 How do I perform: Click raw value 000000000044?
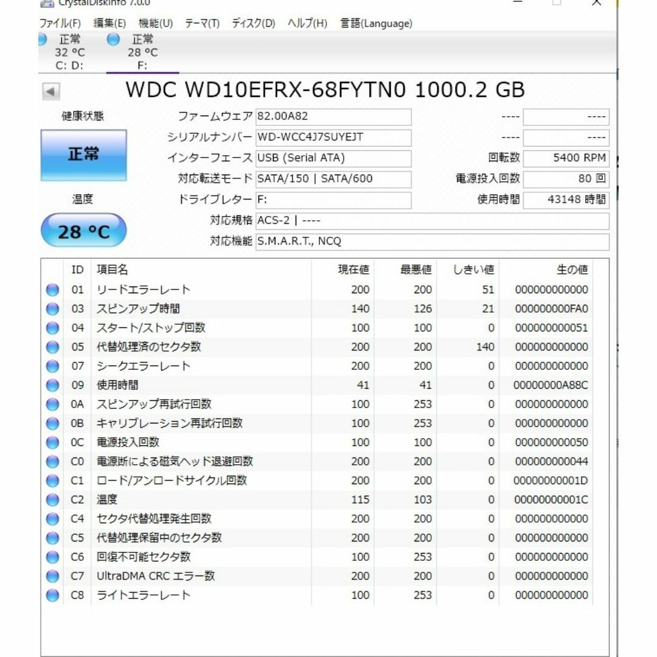pyautogui.click(x=551, y=462)
